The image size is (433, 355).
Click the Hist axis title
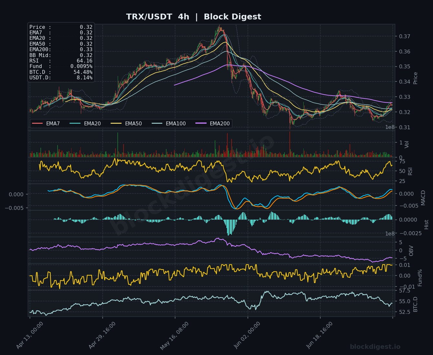[427, 224]
